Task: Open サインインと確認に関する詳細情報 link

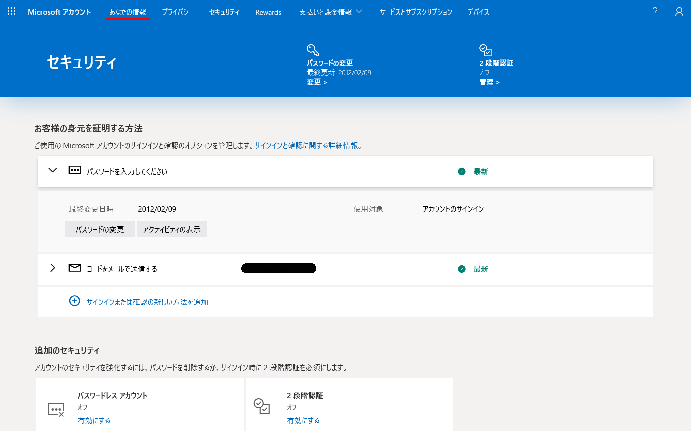Action: 308,146
